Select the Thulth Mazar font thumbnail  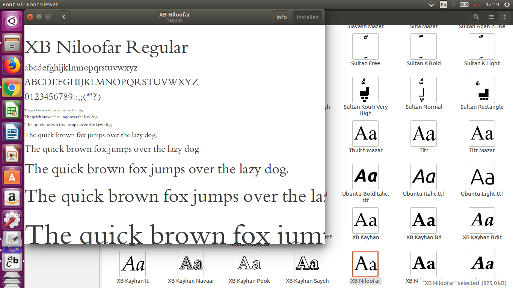pos(365,133)
